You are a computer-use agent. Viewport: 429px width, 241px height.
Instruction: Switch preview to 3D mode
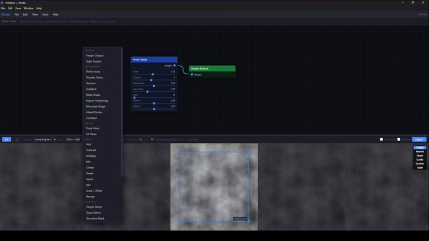(17, 140)
